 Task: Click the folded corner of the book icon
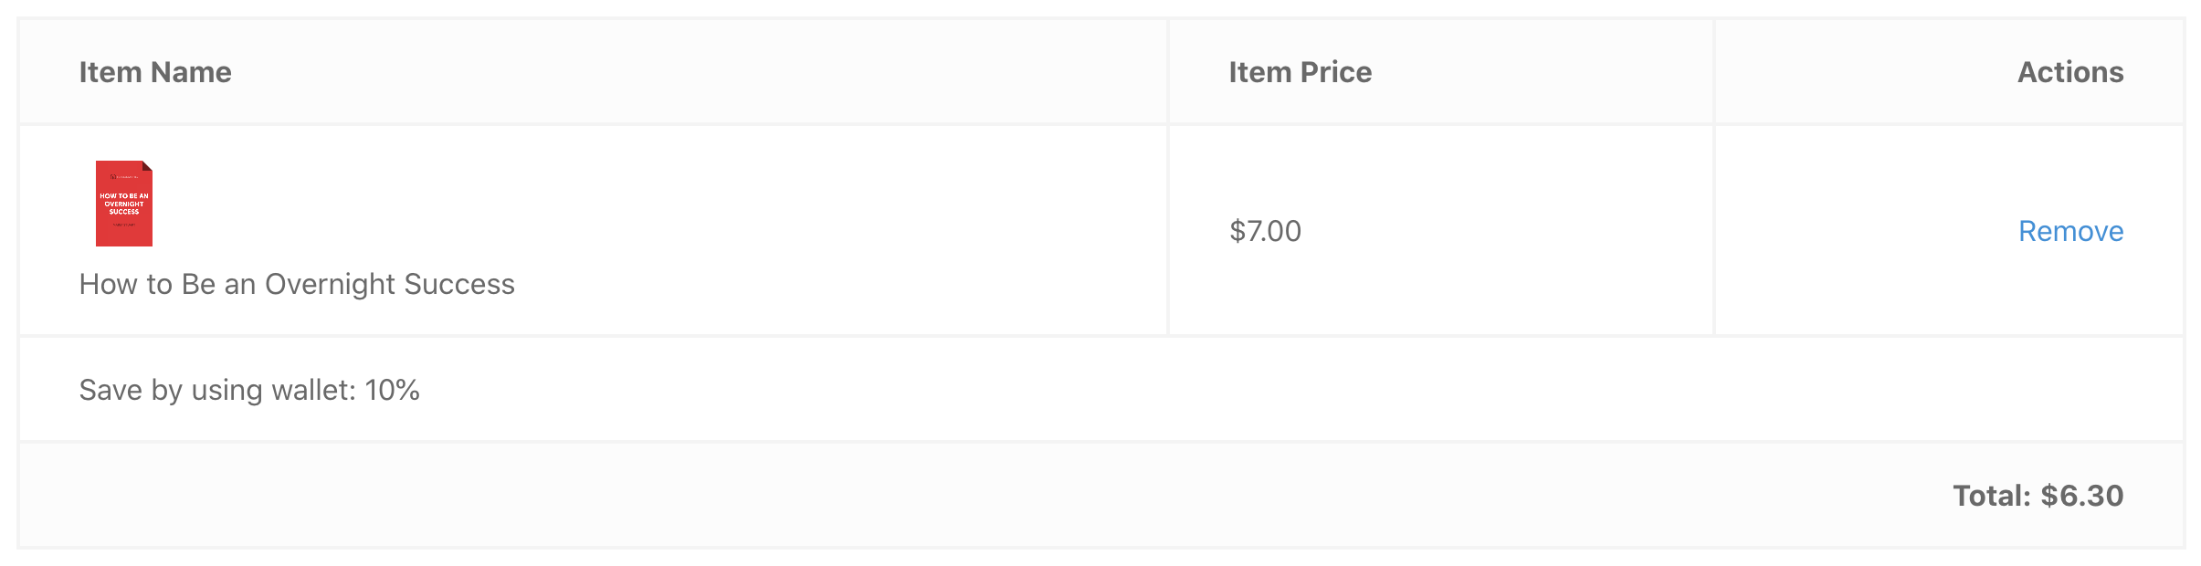(147, 166)
